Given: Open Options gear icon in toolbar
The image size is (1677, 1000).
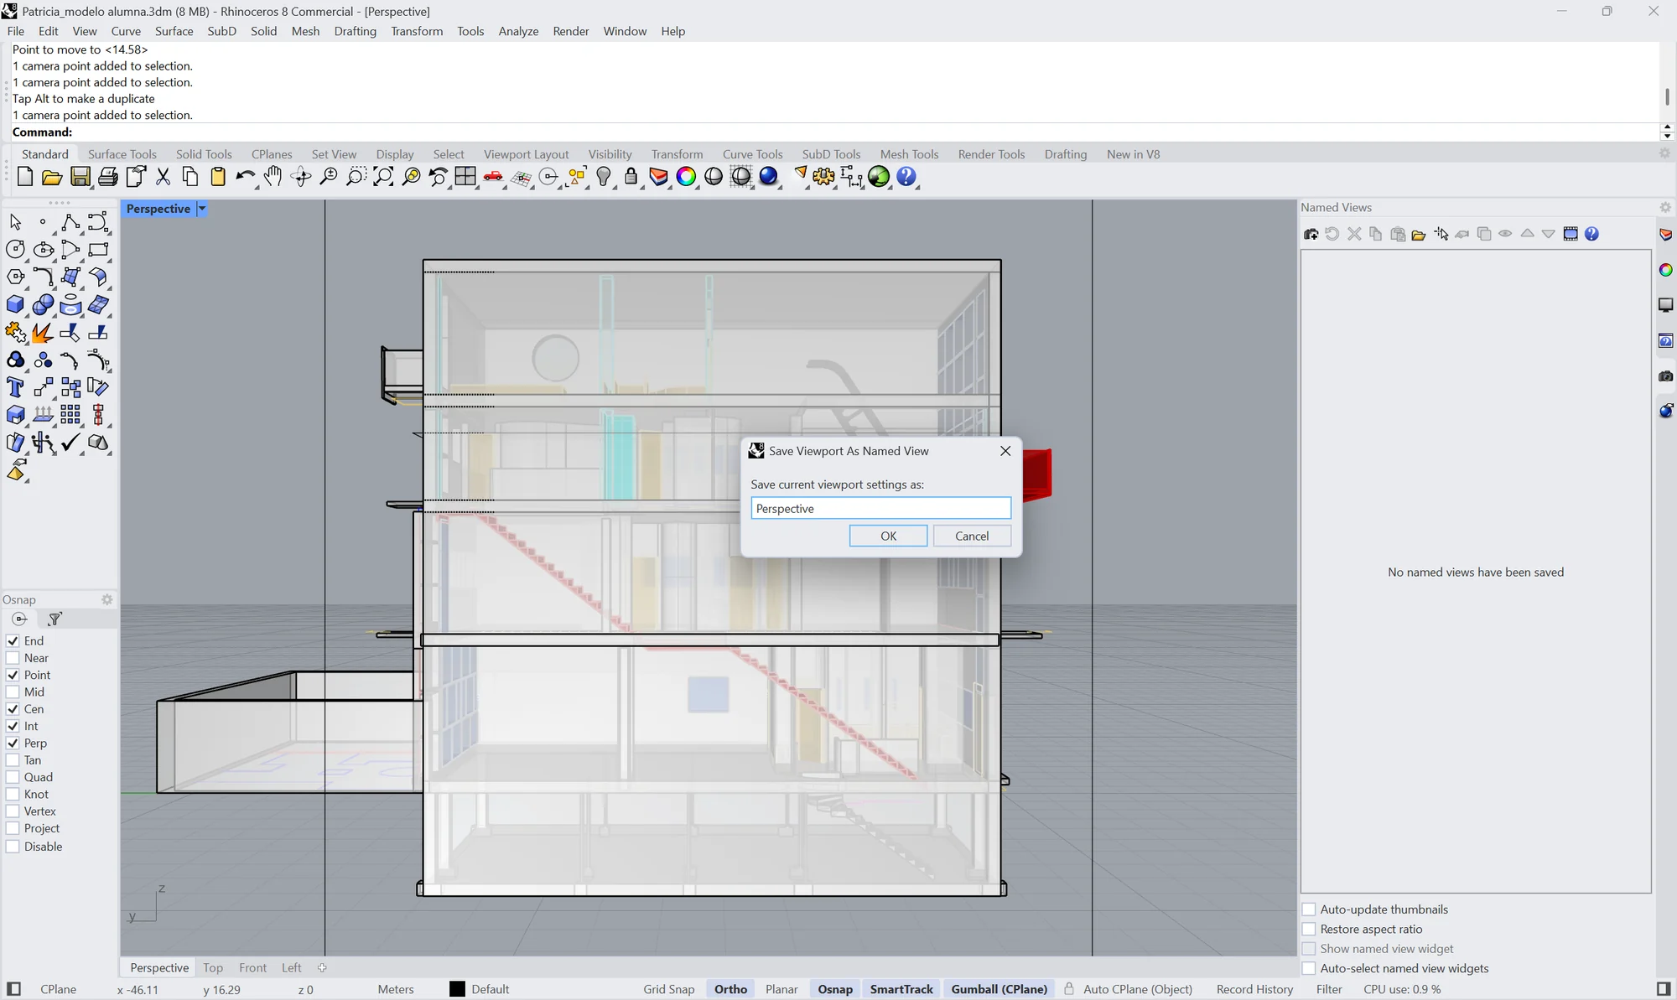Looking at the screenshot, I should tap(823, 177).
